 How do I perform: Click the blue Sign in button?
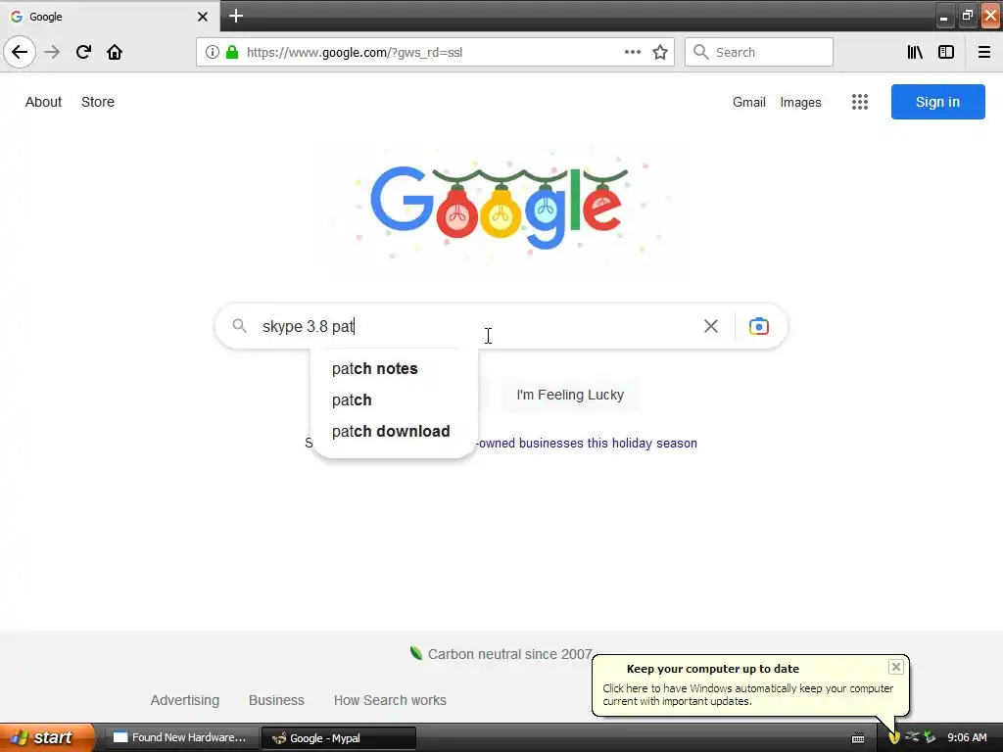937,102
